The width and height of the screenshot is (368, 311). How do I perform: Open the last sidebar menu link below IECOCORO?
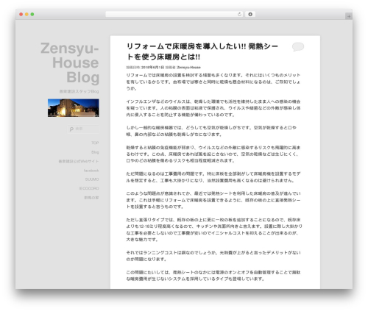click(91, 198)
